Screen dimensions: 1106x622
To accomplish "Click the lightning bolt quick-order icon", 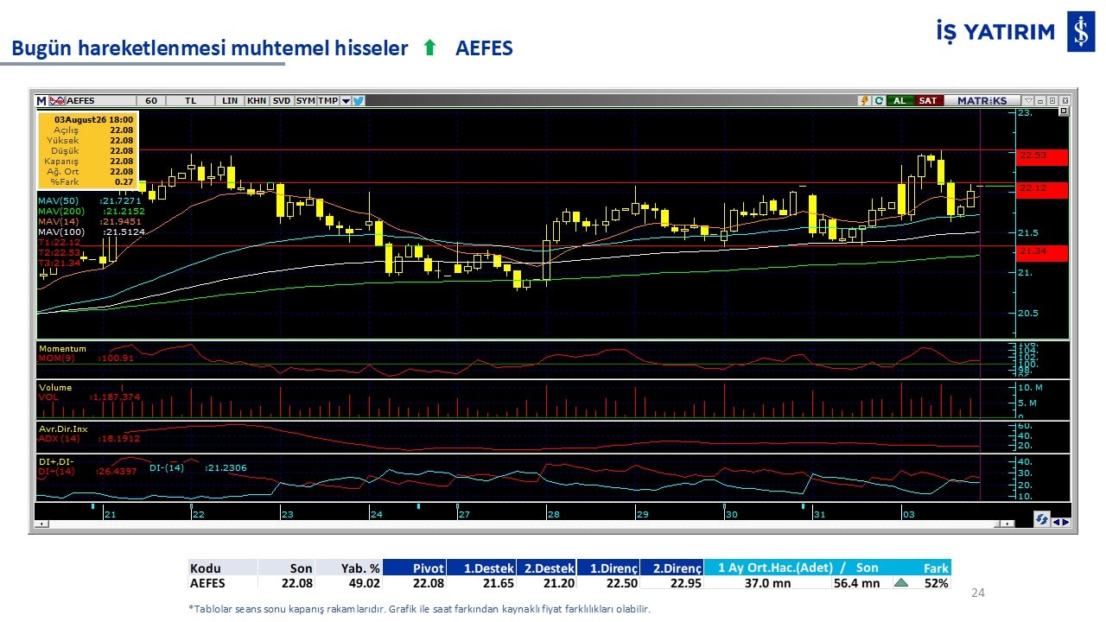I will pyautogui.click(x=863, y=100).
